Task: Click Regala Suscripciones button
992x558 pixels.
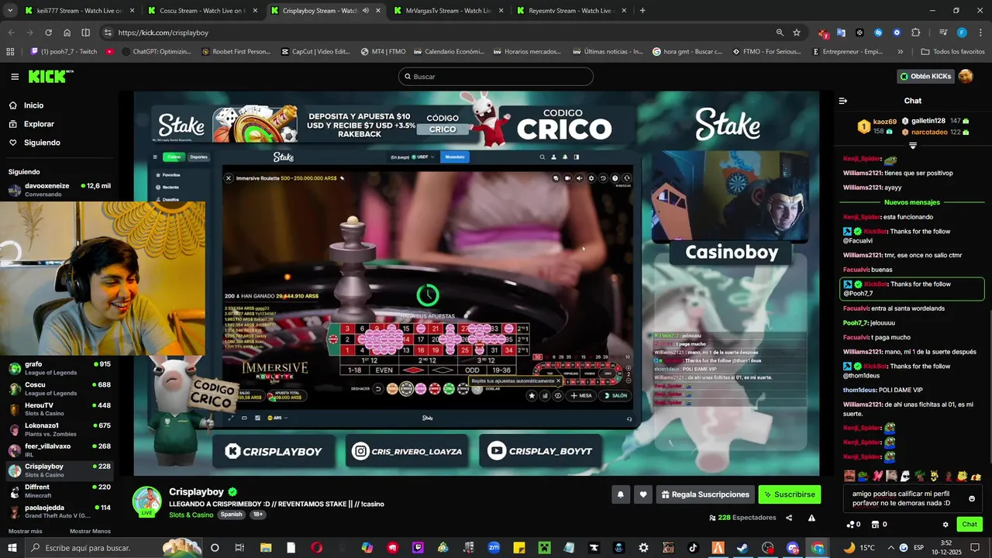Action: tap(705, 494)
